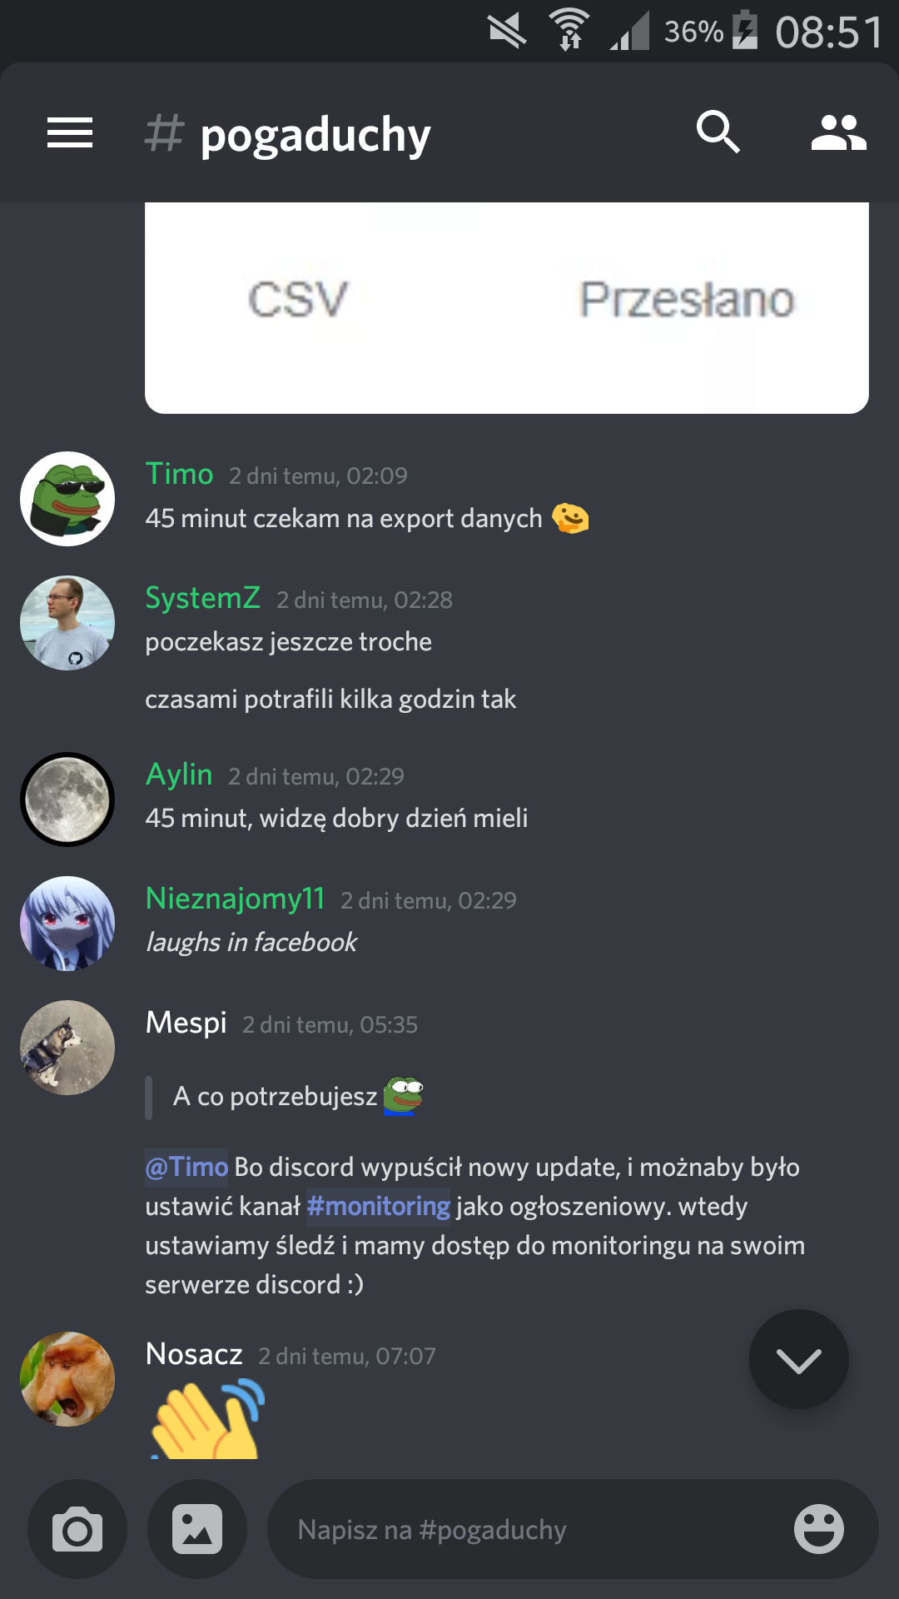Tap the melting emoji in Timo's message
The height and width of the screenshot is (1599, 899).
coord(570,518)
